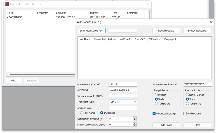Click the Address Info input field
216x133 pixels.
(x=123, y=108)
